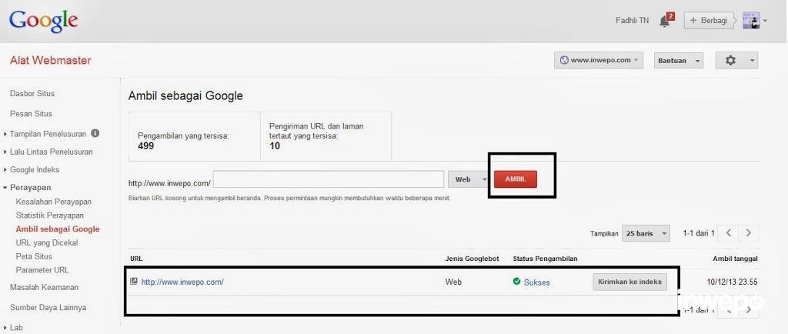The image size is (788, 334).
Task: Click the Fadhli TN account name
Action: pyautogui.click(x=632, y=21)
